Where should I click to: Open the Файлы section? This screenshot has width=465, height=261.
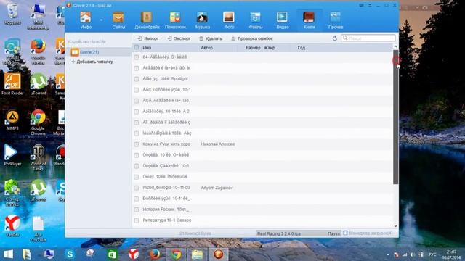[255, 20]
